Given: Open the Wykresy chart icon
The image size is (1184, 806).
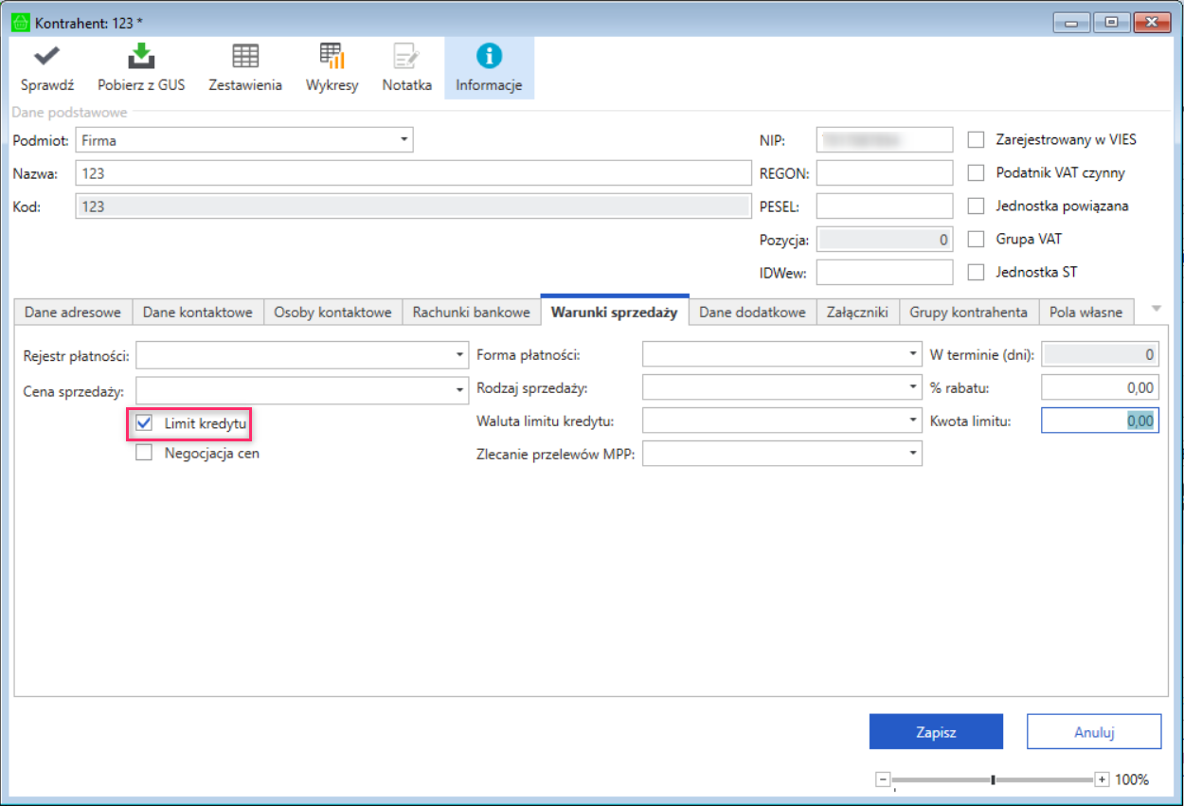Looking at the screenshot, I should [x=332, y=56].
